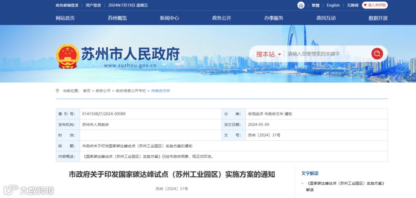Image resolution: width=416 pixels, height=198 pixels.
Task: Click the national emblem logo
Action: [67, 56]
